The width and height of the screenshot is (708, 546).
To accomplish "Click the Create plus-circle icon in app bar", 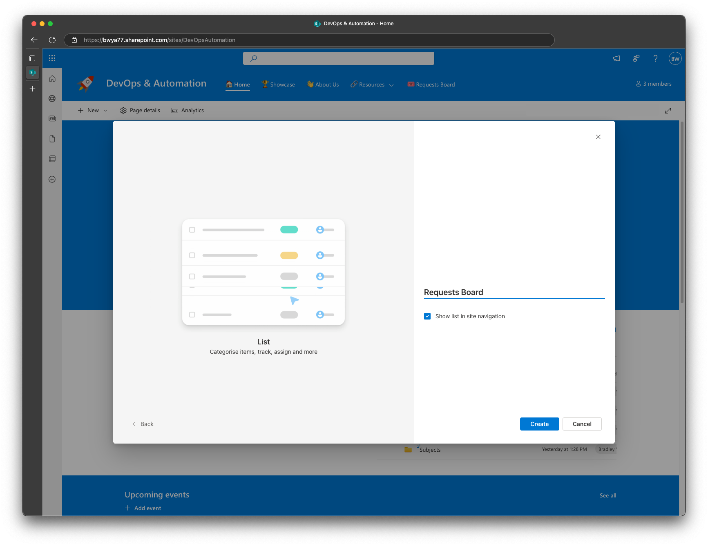I will point(52,179).
